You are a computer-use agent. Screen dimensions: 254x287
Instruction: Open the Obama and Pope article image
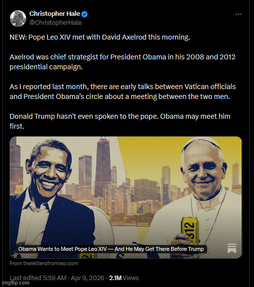coord(126,197)
